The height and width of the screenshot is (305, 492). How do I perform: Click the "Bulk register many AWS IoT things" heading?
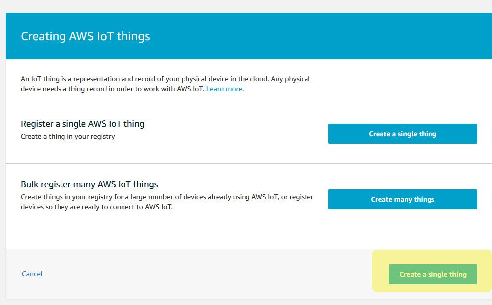click(89, 184)
